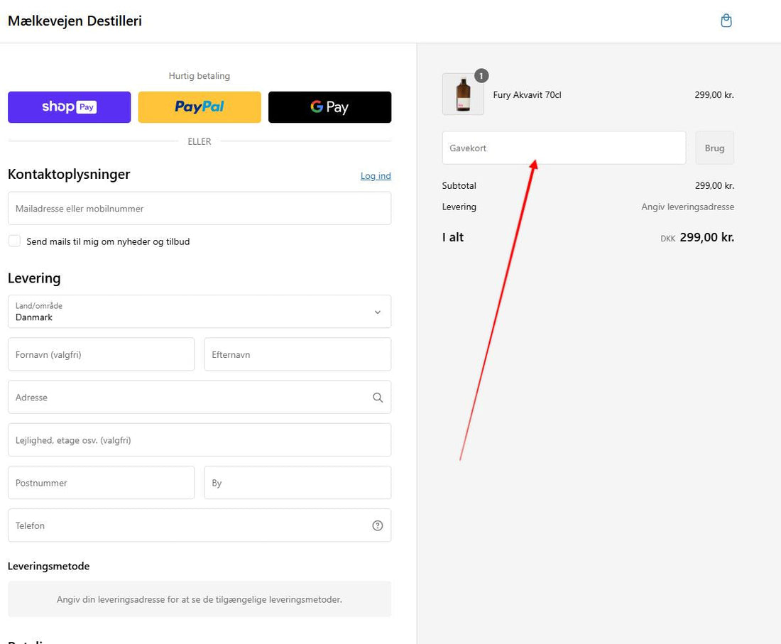Select the Fornavn (valgfri) field
781x644 pixels.
pos(101,354)
